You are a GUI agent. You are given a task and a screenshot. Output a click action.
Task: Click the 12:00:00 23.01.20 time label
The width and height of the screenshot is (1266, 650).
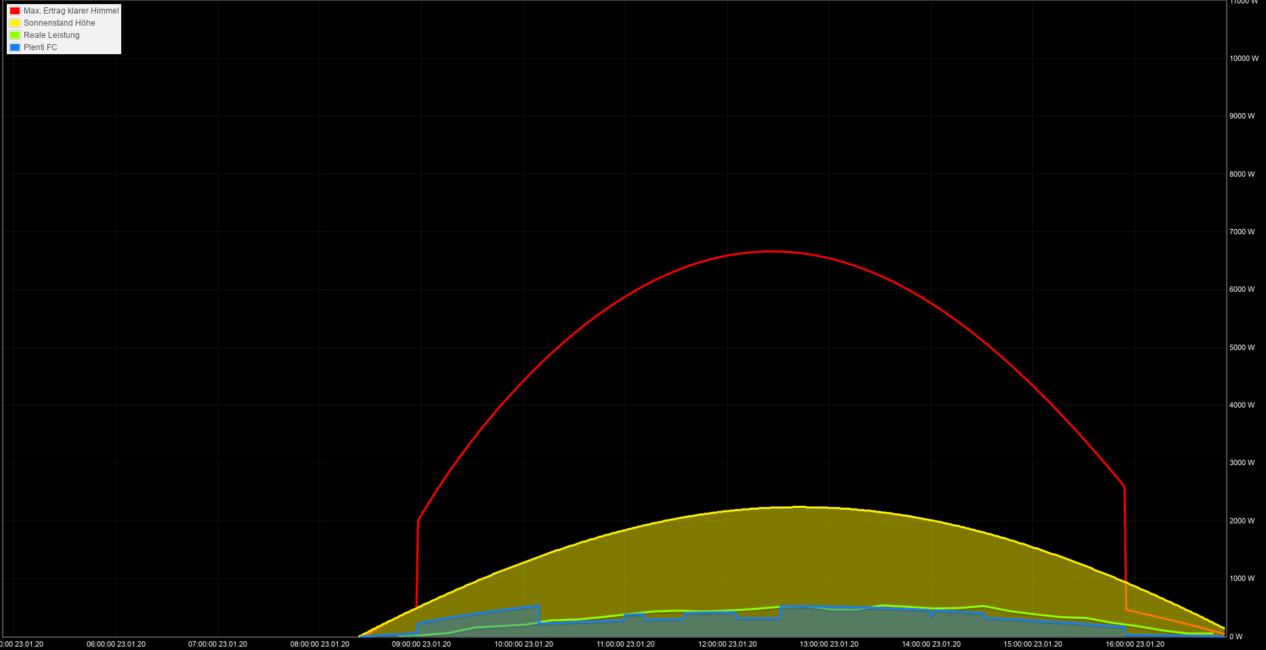coord(727,645)
